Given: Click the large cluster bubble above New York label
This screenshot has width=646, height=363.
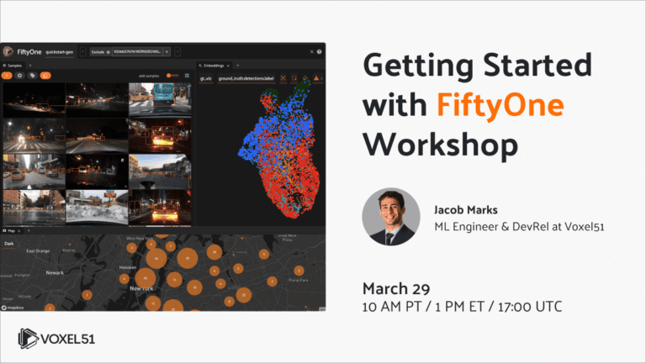Looking at the screenshot, I should click(146, 278).
